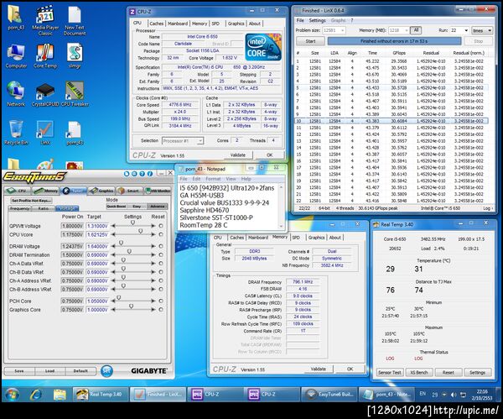
Task: Click the LinX finished progress bar
Action: pyautogui.click(x=394, y=41)
